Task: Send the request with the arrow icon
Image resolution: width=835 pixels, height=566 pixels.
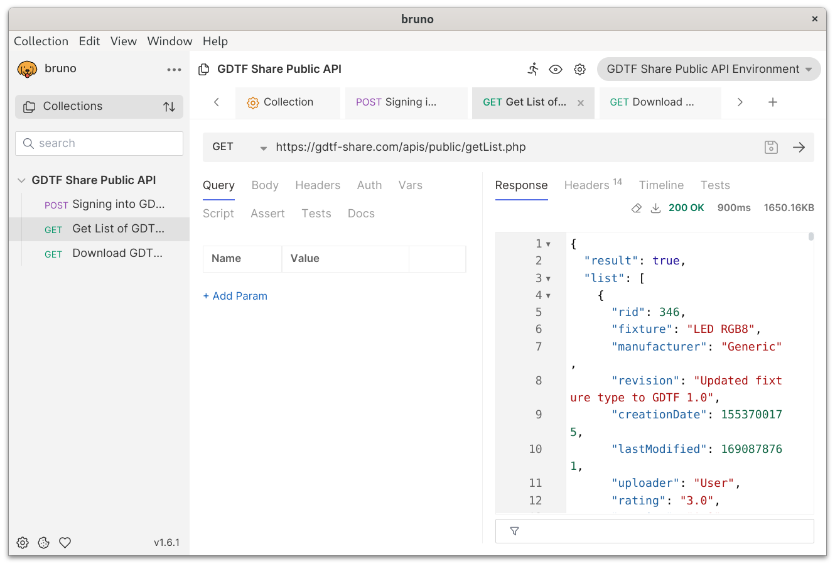Action: (x=799, y=147)
